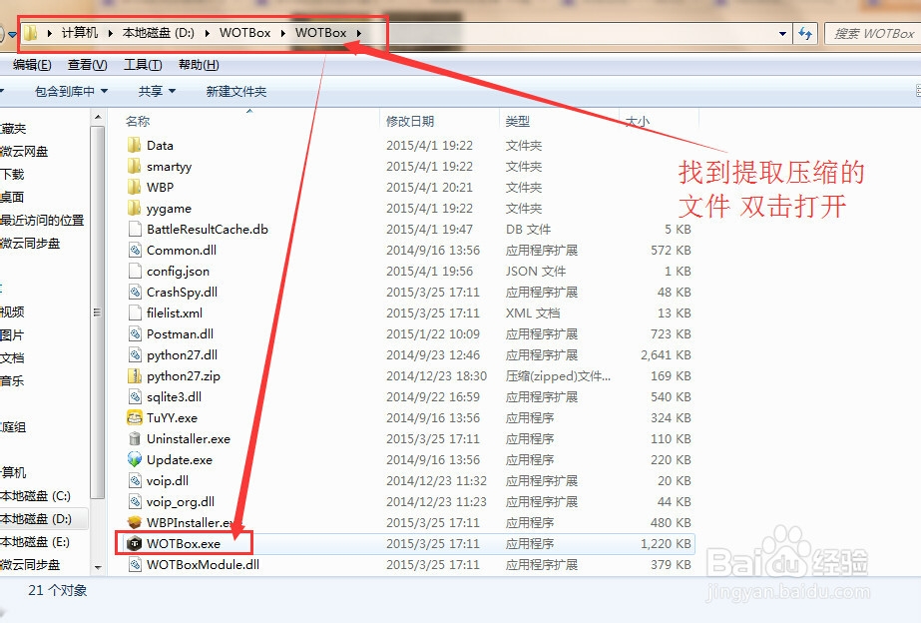Screen dimensions: 921x623
Task: Open address bar history dropdown
Action: (x=782, y=34)
